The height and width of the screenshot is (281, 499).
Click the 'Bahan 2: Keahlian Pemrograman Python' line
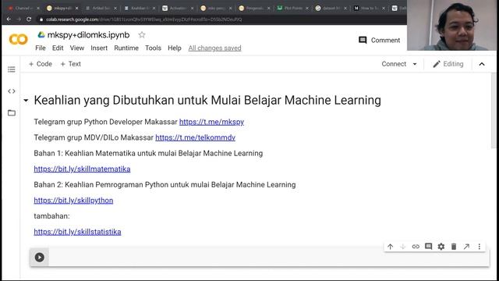tap(165, 185)
